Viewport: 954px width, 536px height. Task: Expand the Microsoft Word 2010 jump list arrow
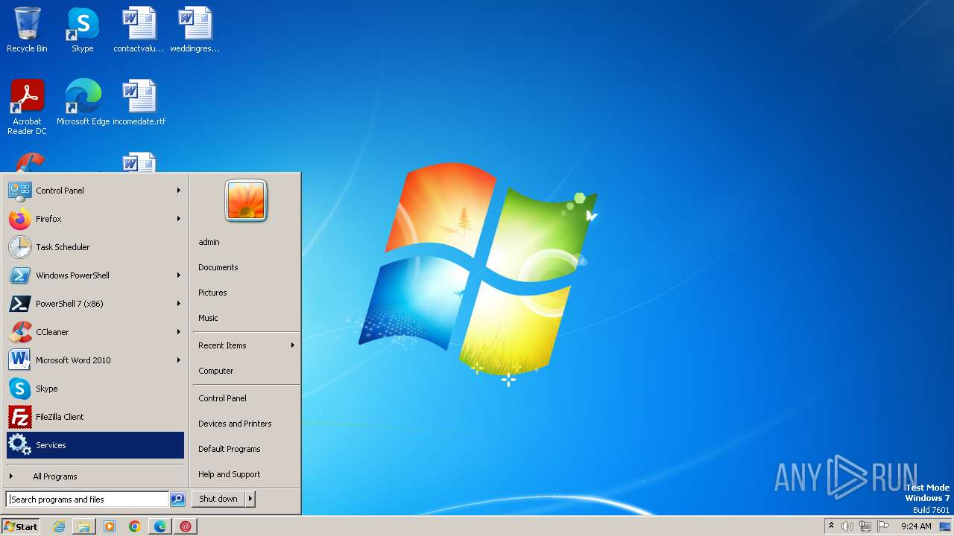tap(179, 360)
